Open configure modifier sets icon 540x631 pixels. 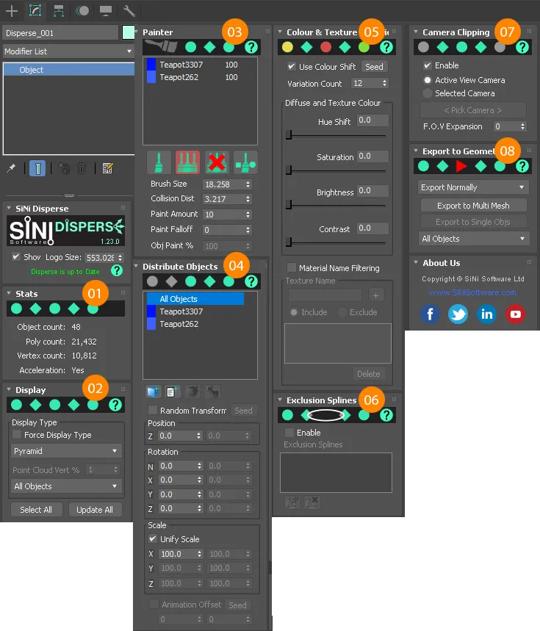(x=107, y=168)
